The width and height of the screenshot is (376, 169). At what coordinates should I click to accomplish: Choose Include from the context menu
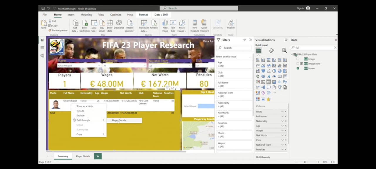point(80,111)
